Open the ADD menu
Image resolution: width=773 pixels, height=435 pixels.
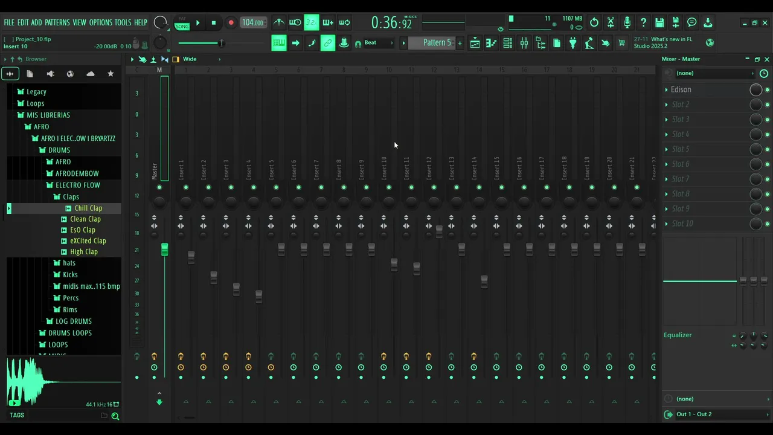tap(37, 23)
